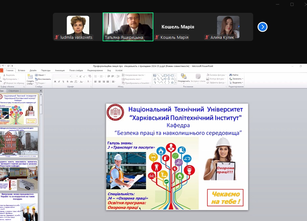
Task: Open the character spacing AV dropdown
Action: click(77, 82)
